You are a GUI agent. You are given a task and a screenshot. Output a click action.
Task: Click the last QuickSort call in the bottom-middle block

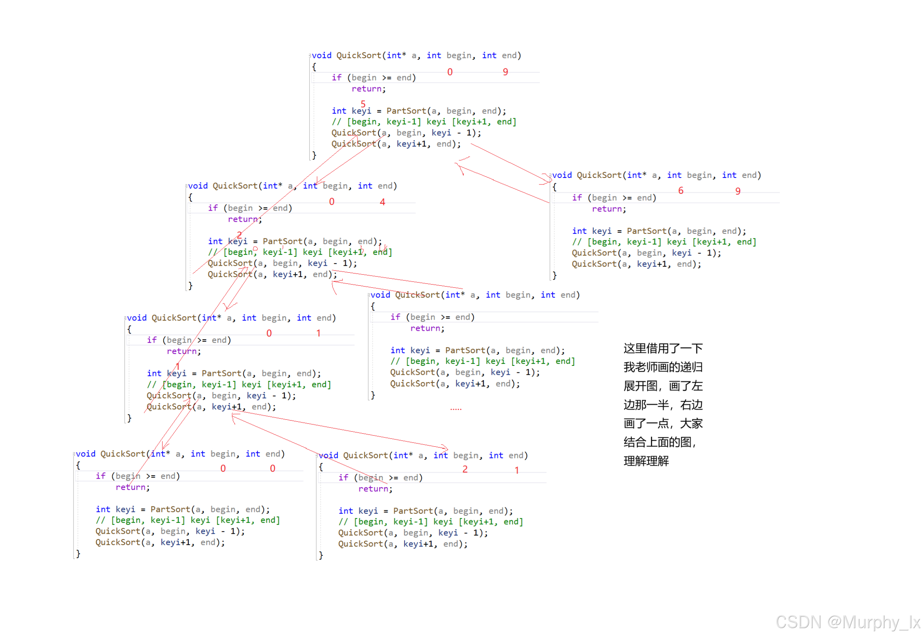click(403, 543)
